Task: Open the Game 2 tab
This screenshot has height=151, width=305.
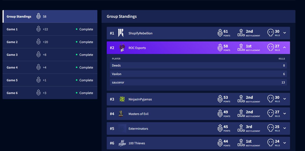Action: point(50,42)
